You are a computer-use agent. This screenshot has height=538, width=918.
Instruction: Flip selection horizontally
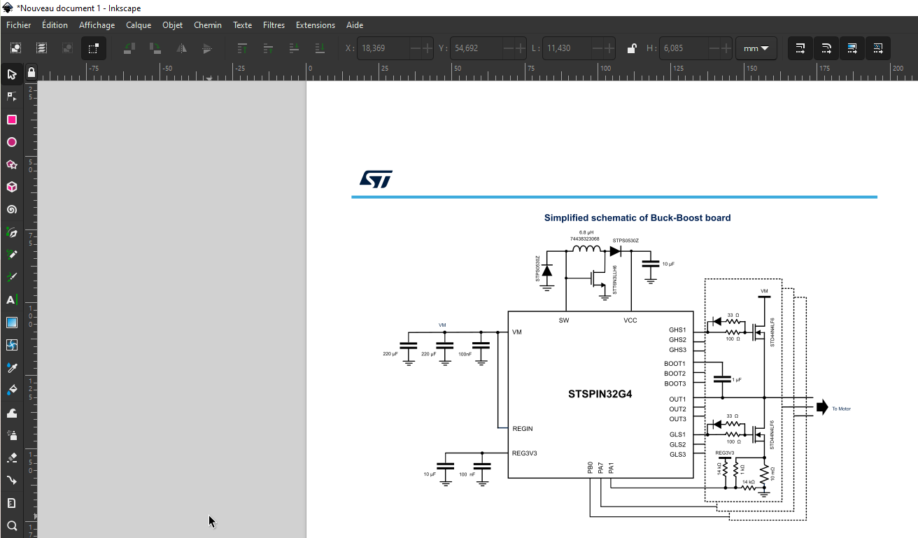pos(181,48)
